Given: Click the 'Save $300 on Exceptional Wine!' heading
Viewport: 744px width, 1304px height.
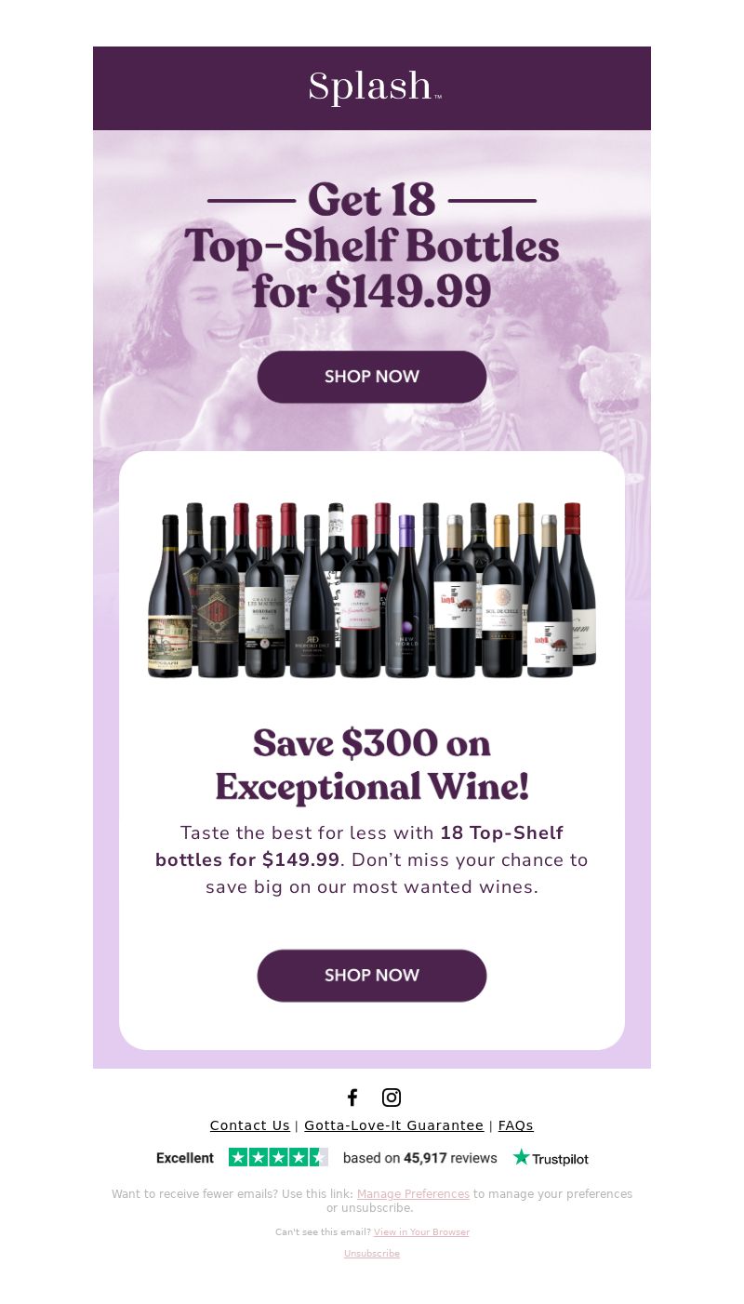Looking at the screenshot, I should [x=372, y=765].
